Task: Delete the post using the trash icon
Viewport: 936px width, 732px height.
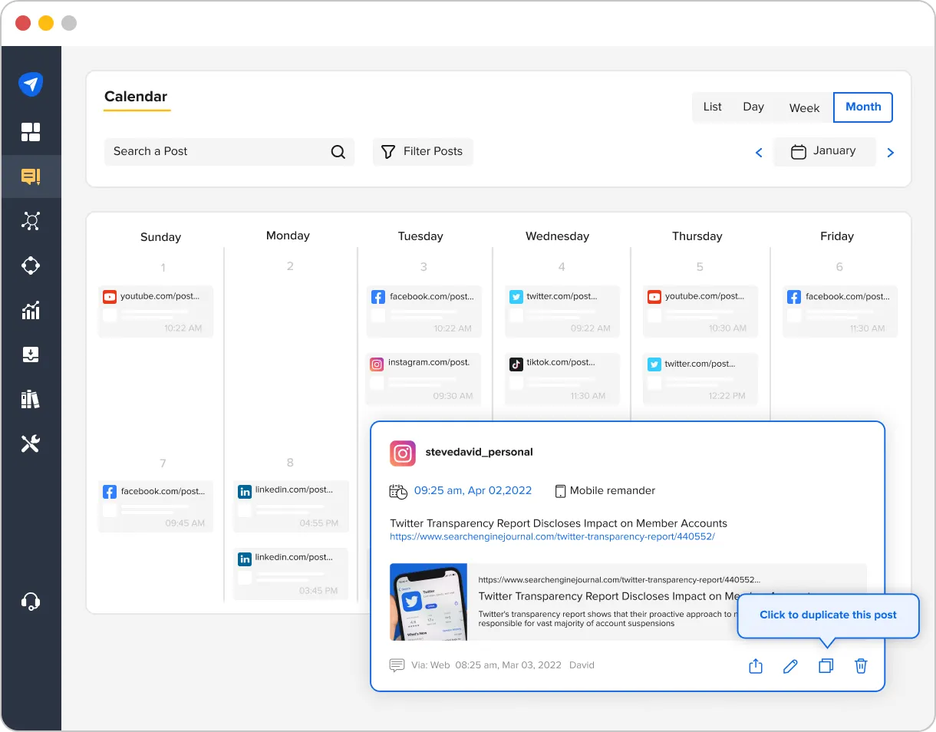Action: click(861, 666)
